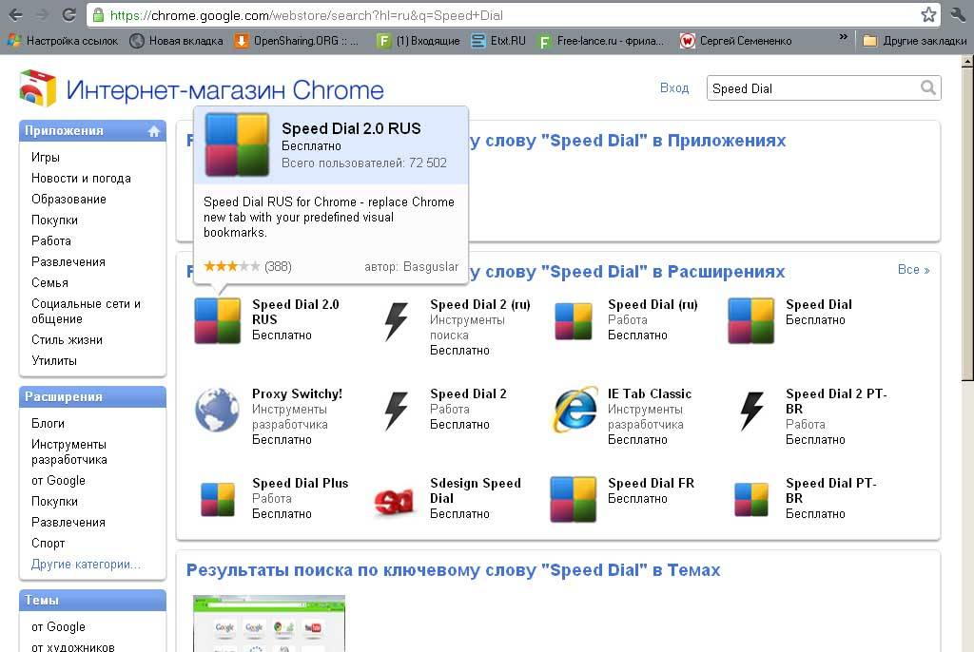This screenshot has width=974, height=652.
Task: Open the Speed Dial (ru) colored squares icon
Action: (x=574, y=321)
